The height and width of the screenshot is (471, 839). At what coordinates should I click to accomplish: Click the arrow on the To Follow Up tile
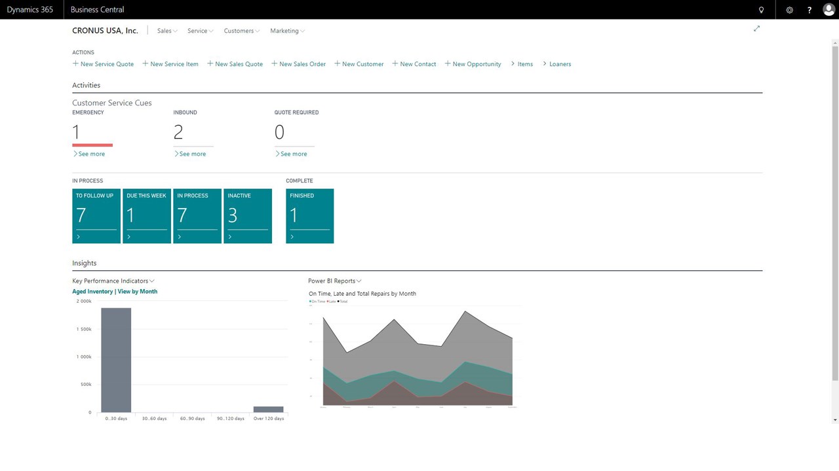(79, 237)
